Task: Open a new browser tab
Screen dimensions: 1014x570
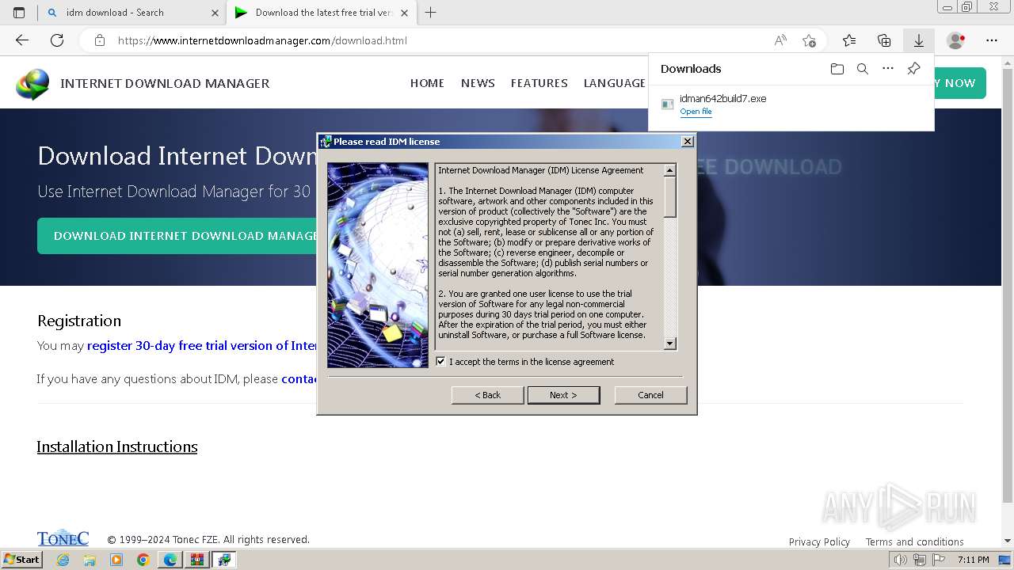Action: 431,13
